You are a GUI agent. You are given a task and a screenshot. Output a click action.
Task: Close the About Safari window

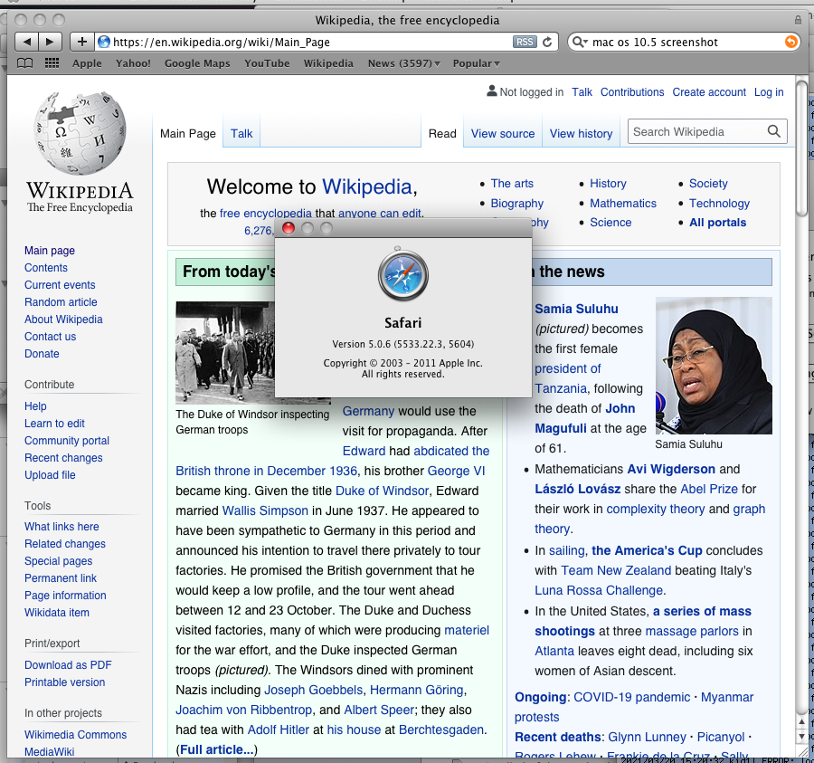(x=289, y=228)
